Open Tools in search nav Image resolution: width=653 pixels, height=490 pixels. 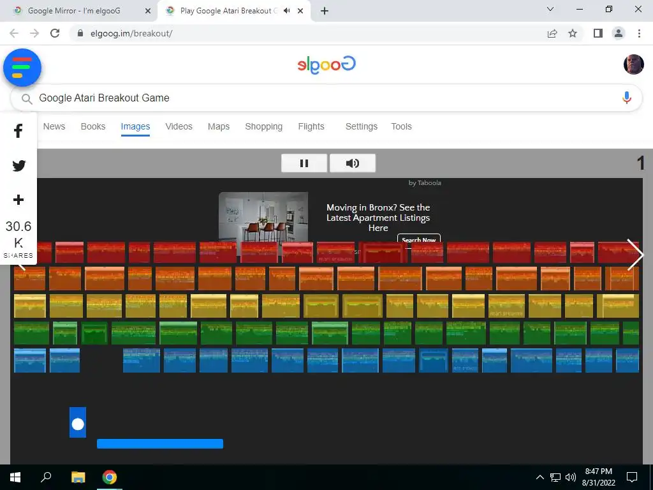coord(402,126)
